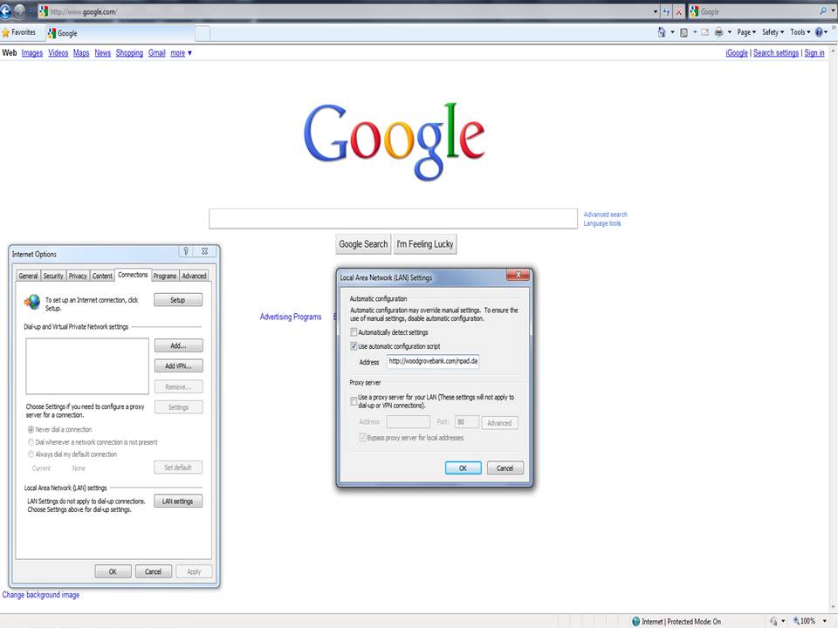Click the RSS Feeds icon in command bar
This screenshot has width=838, height=628.
pyautogui.click(x=683, y=32)
